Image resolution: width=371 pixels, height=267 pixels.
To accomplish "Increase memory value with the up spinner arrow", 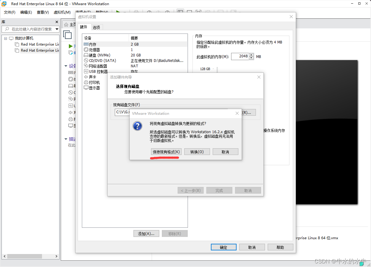I will coord(251,55).
